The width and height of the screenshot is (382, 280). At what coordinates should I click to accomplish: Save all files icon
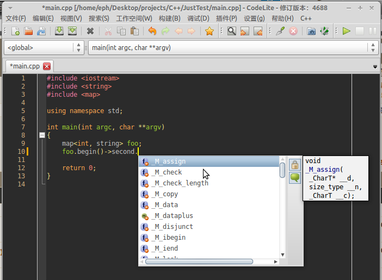72,31
